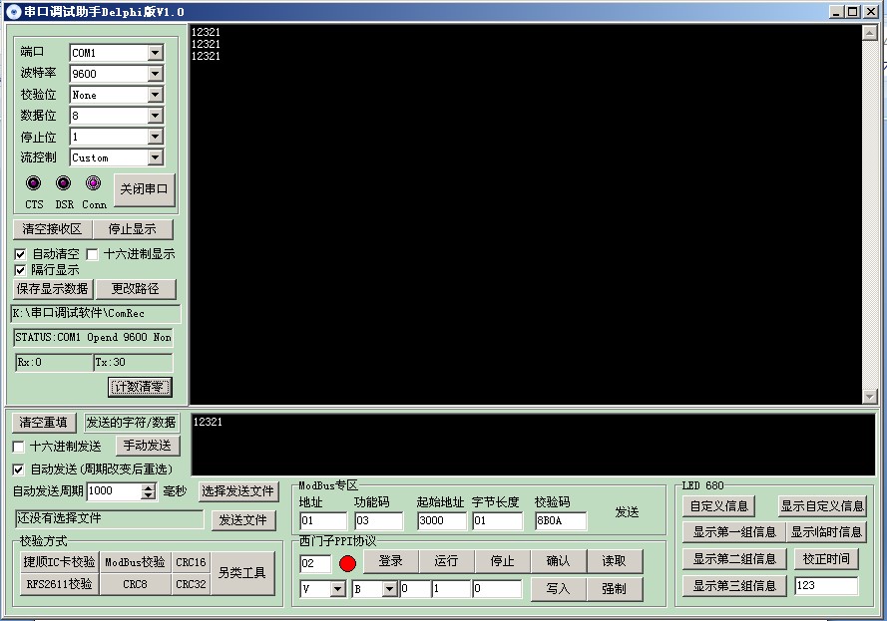Click 确认 button

559,561
